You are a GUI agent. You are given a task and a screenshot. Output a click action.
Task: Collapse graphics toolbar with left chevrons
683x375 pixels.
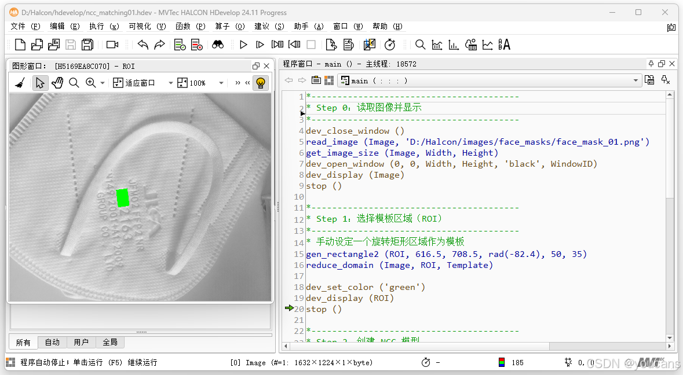(x=247, y=83)
